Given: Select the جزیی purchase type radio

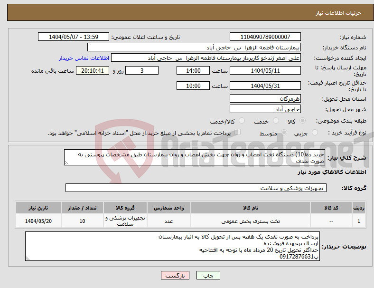Looking at the screenshot, I should pyautogui.click(x=315, y=133).
